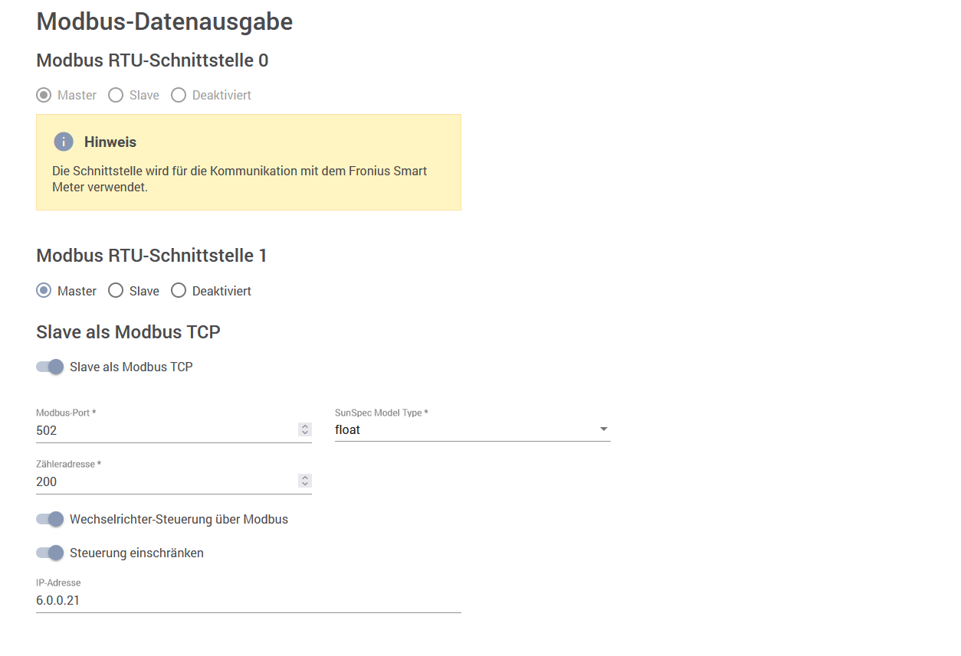961x656 pixels.
Task: Click Master radio of RTU-Schnittstelle 0
Action: (x=44, y=95)
